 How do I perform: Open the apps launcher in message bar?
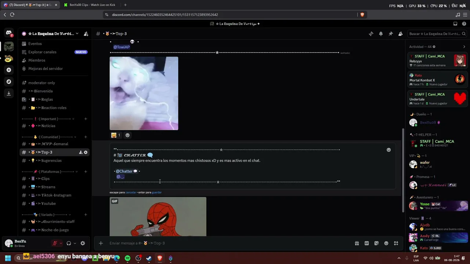396,243
